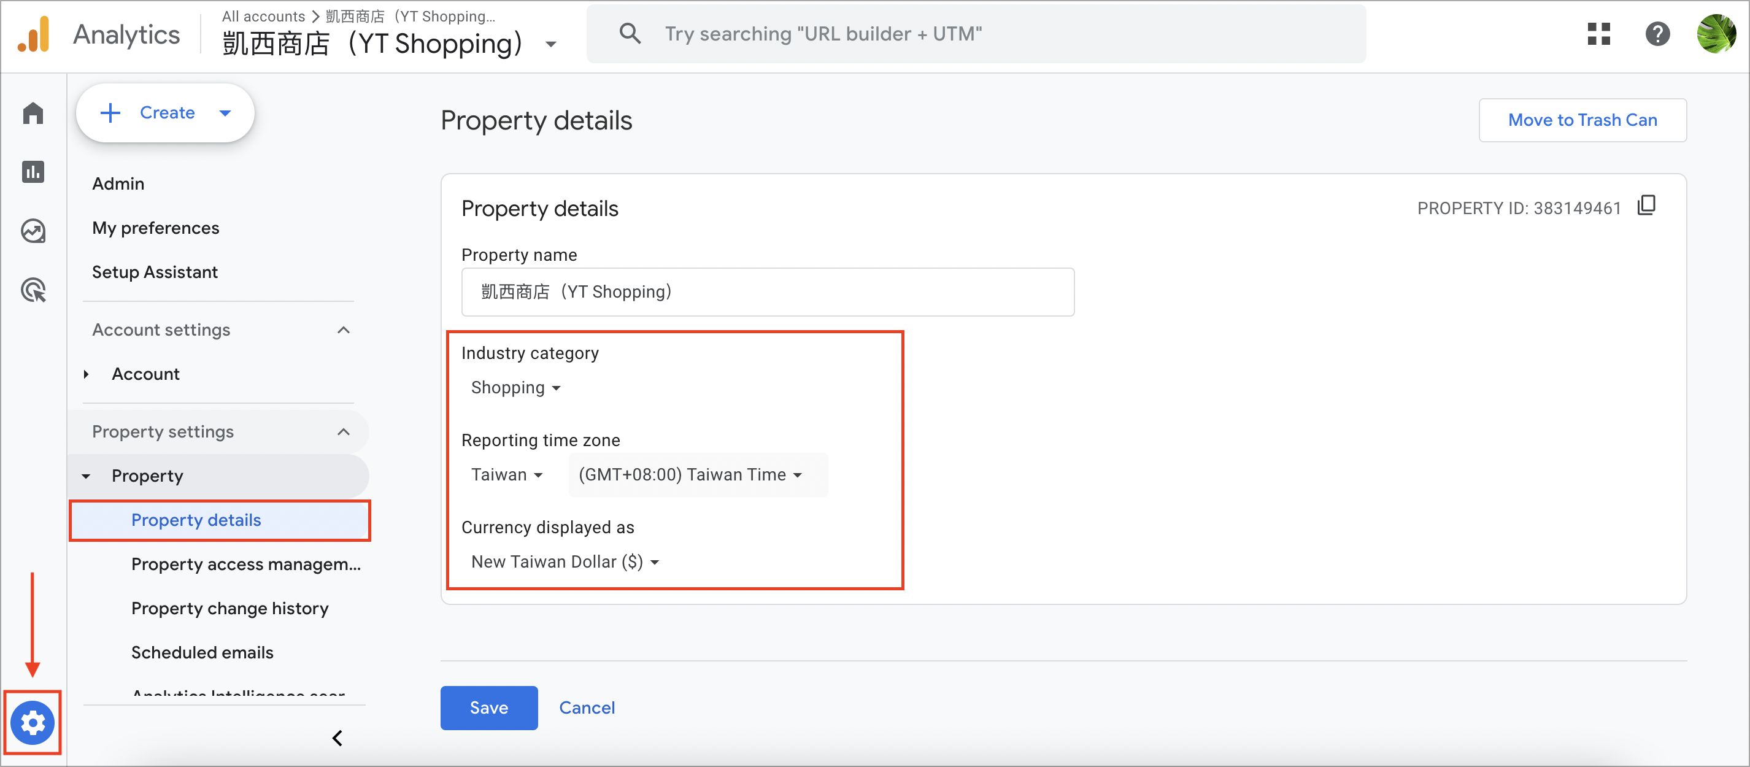Screen dimensions: 1750x767
Task: Open the Industry category Shopping dropdown
Action: (x=515, y=387)
